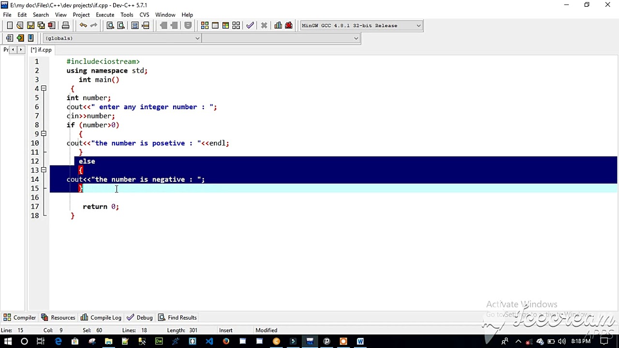The image size is (619, 348).
Task: Click the Goto Line toolbar icon
Action: [x=146, y=26]
